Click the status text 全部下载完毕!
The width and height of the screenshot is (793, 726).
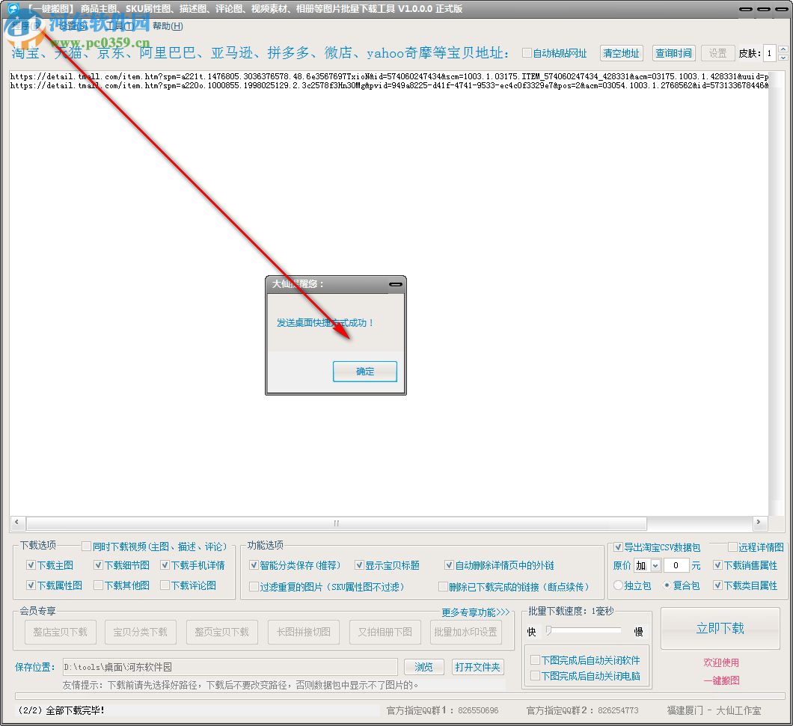75,710
